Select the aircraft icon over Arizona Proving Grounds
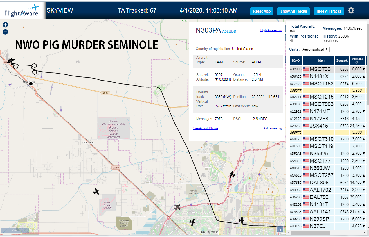 [96, 191]
